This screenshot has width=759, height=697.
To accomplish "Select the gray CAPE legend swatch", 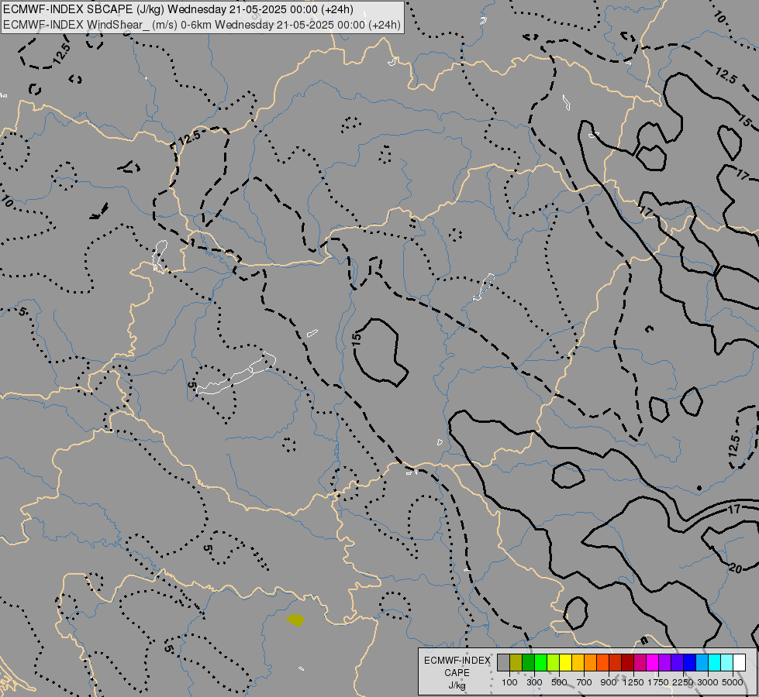I will (503, 662).
